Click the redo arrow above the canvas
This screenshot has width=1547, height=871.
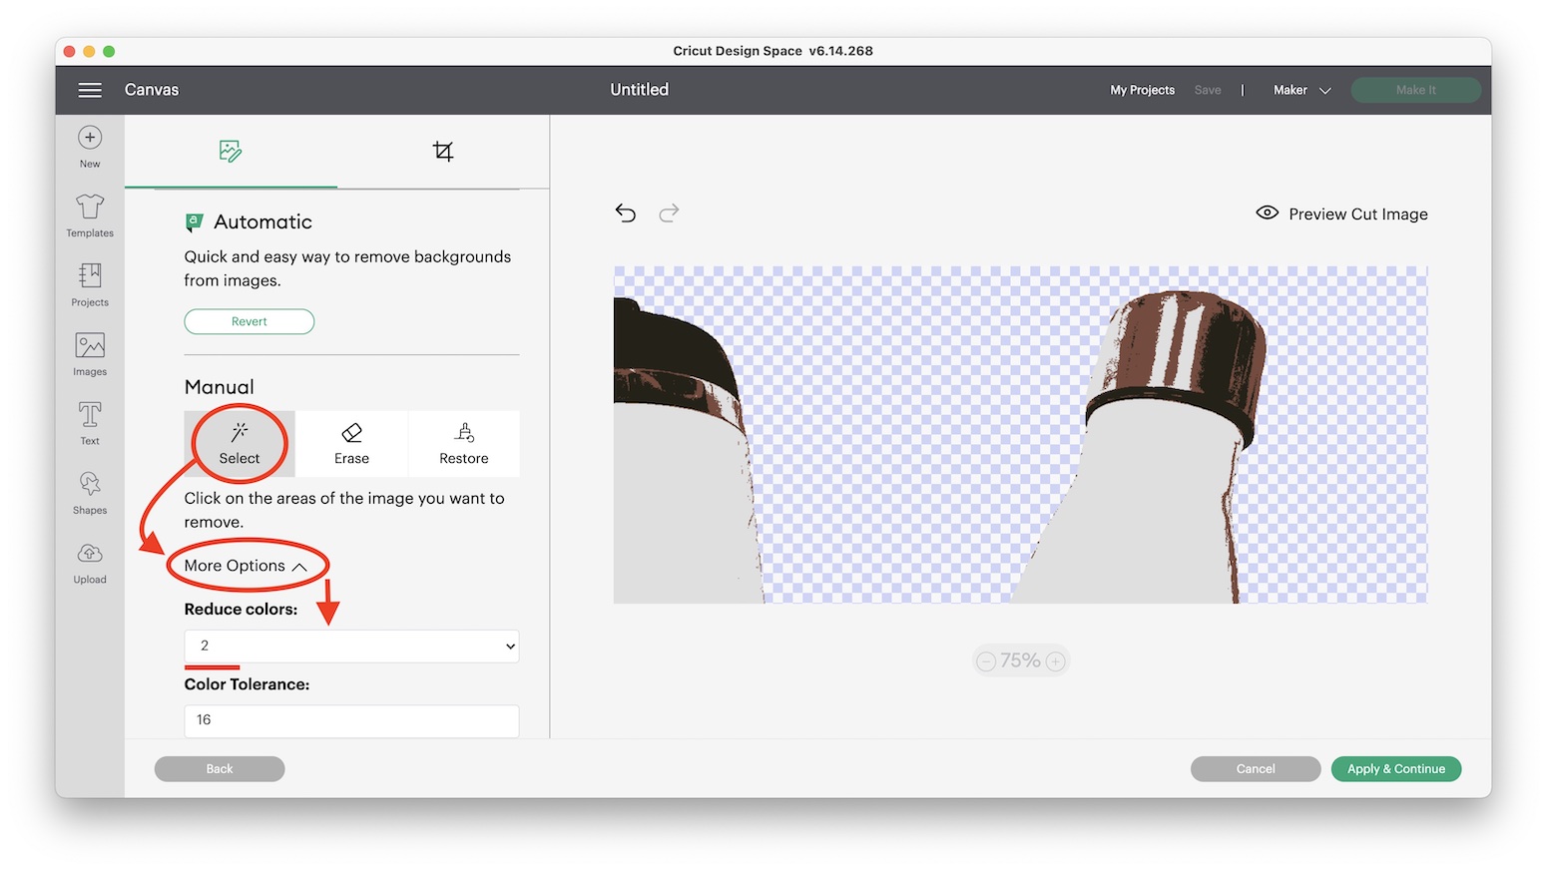coord(669,213)
